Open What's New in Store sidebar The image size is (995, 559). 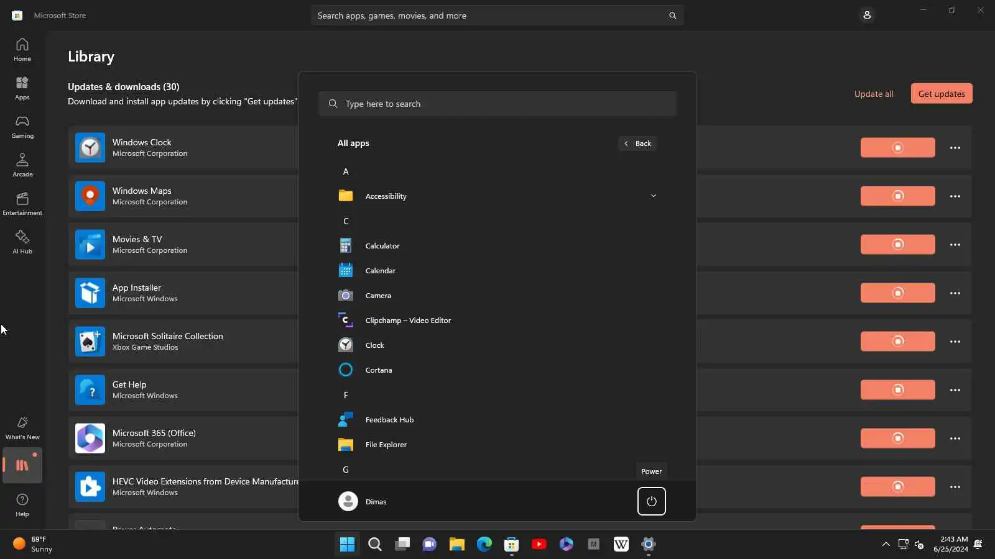(x=22, y=428)
